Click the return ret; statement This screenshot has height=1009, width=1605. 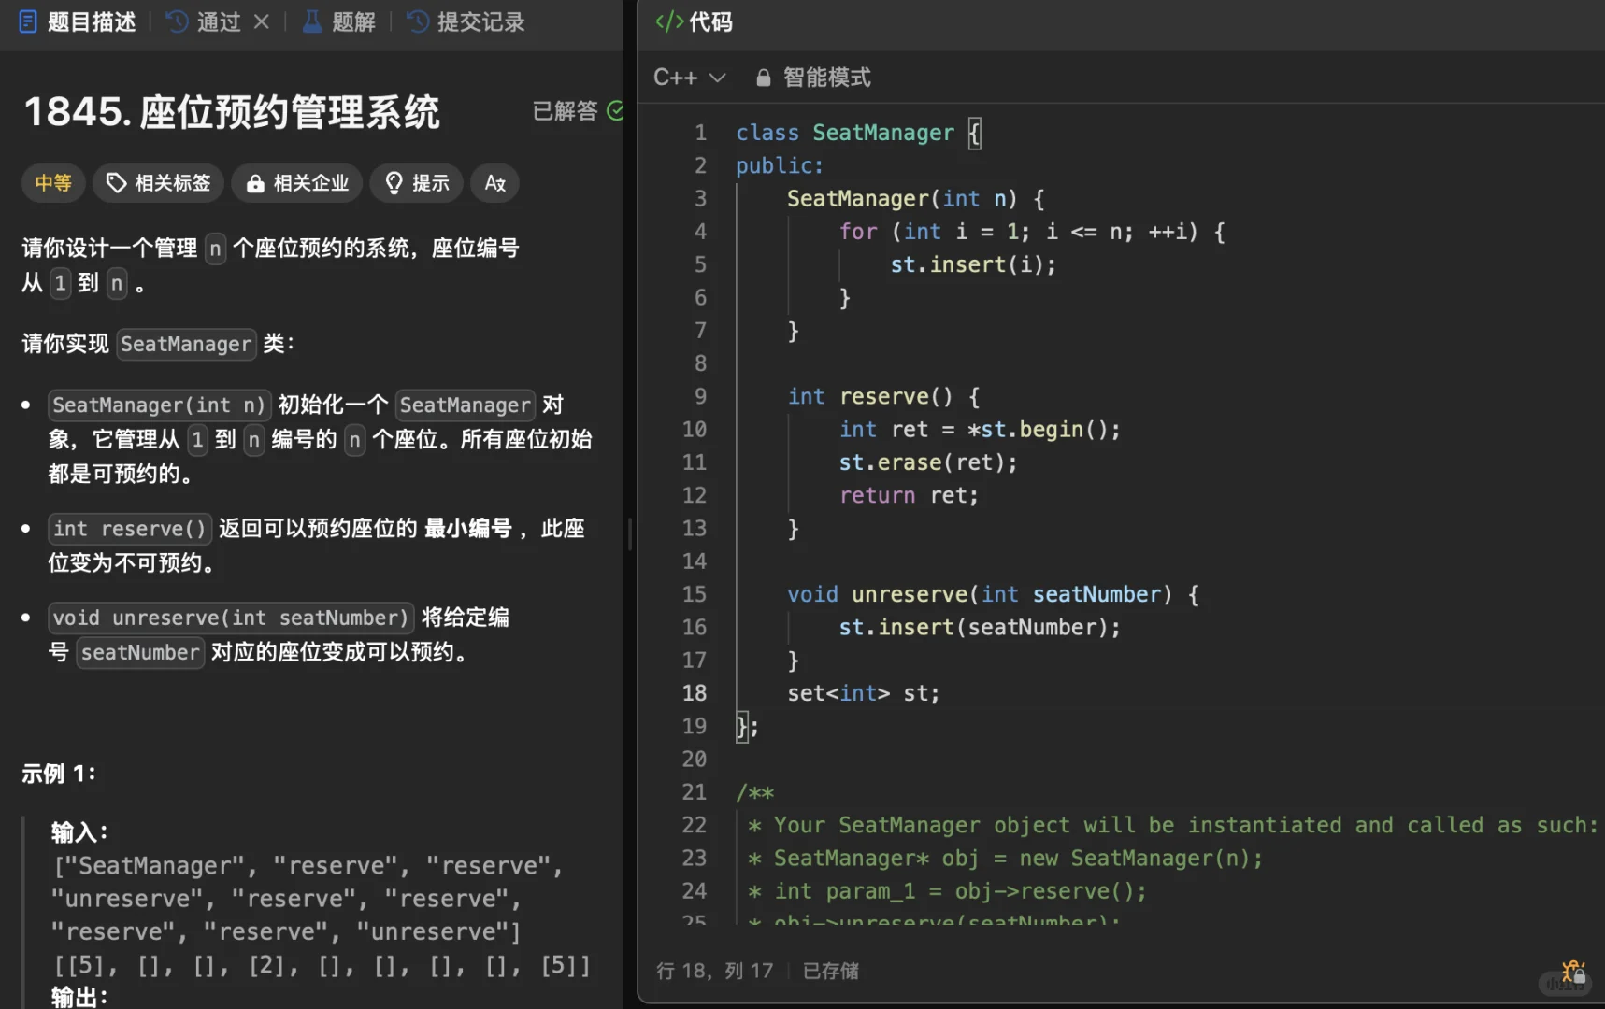(x=909, y=495)
